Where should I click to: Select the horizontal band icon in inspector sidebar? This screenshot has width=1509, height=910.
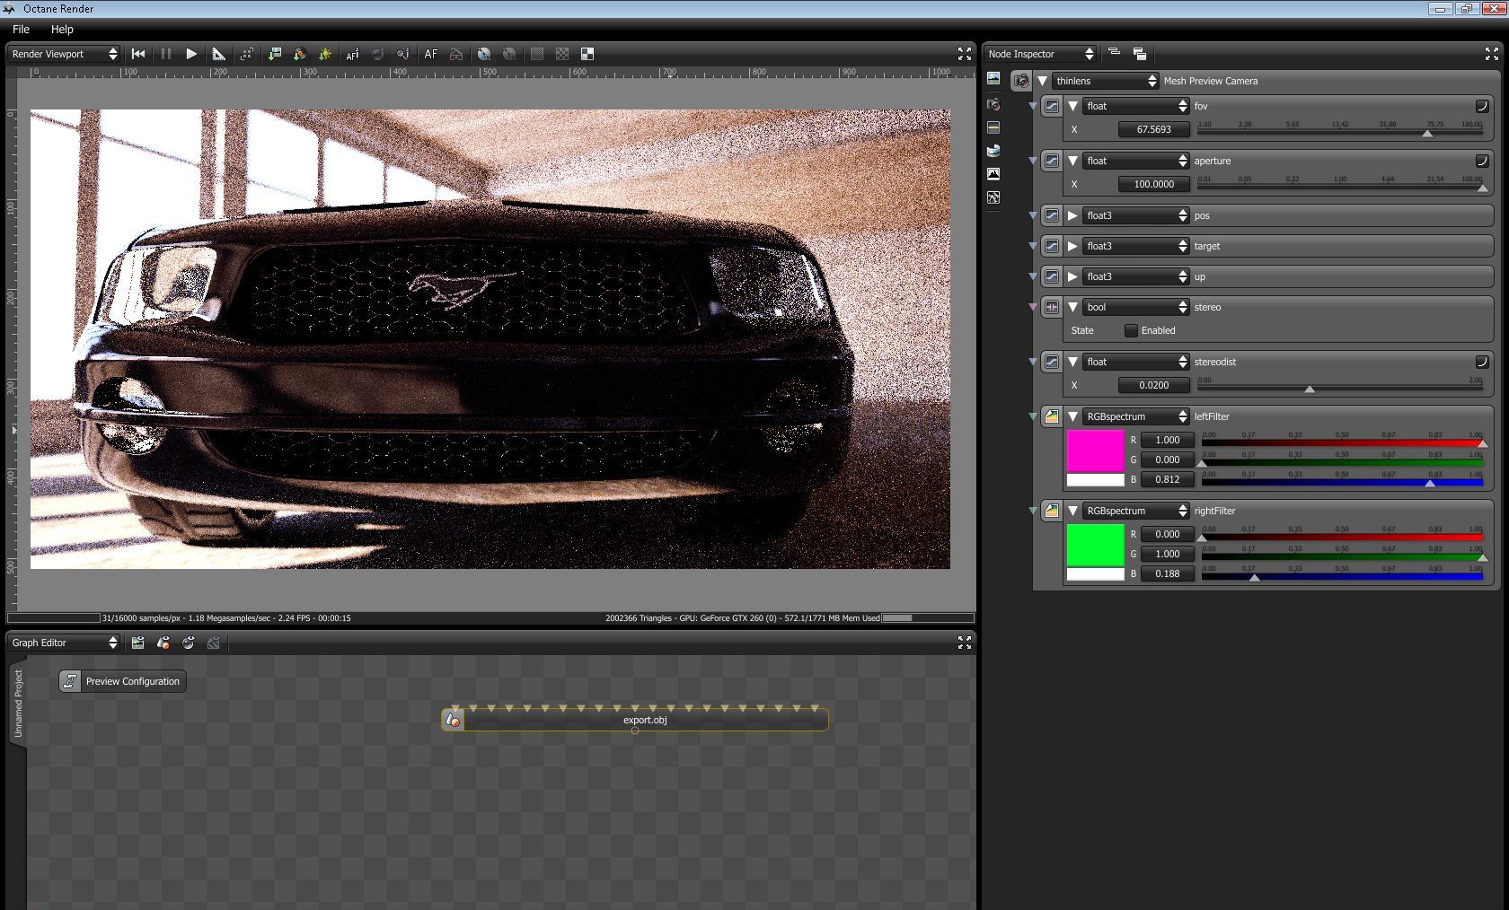[993, 127]
